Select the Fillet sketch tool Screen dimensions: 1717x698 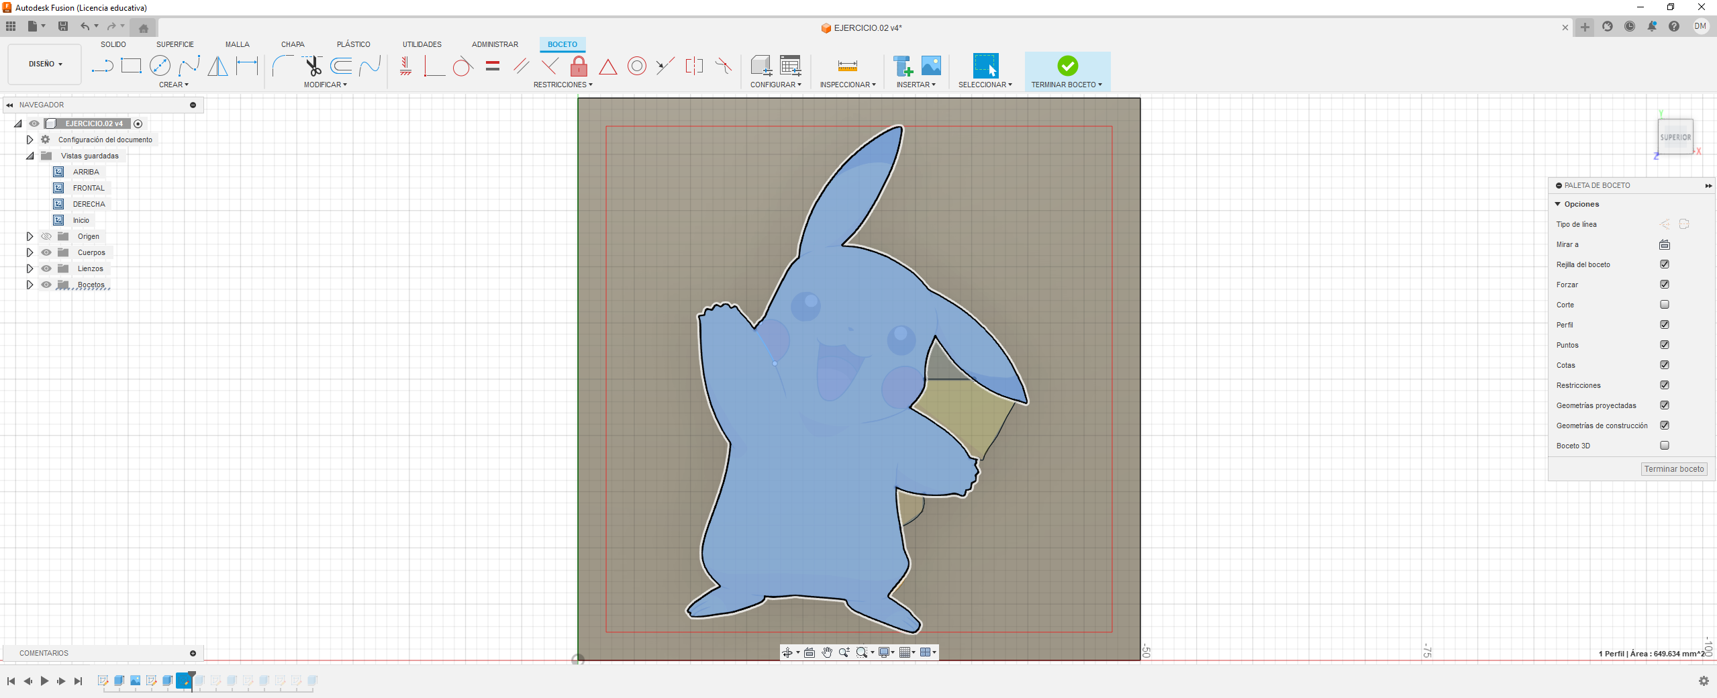point(283,66)
